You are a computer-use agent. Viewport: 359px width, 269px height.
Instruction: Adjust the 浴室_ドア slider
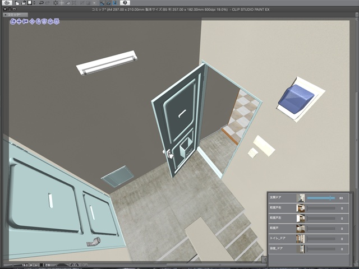tap(321, 249)
